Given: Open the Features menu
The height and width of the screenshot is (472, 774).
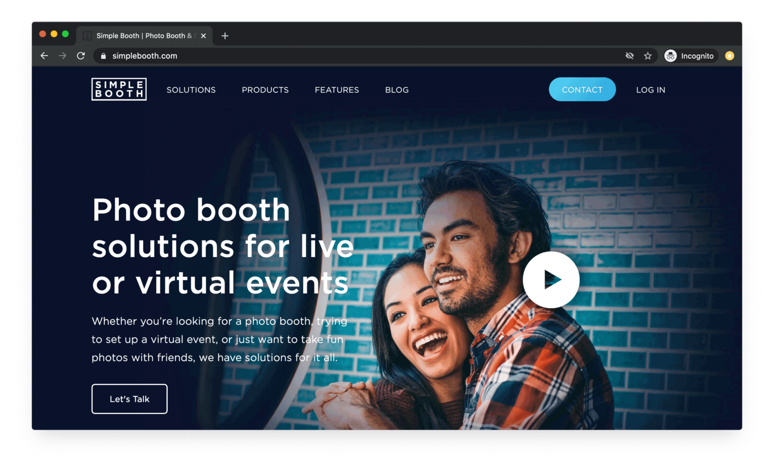Looking at the screenshot, I should pyautogui.click(x=337, y=90).
